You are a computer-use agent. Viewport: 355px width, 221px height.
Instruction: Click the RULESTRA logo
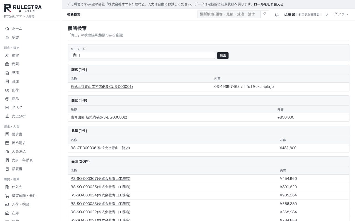pos(23,8)
